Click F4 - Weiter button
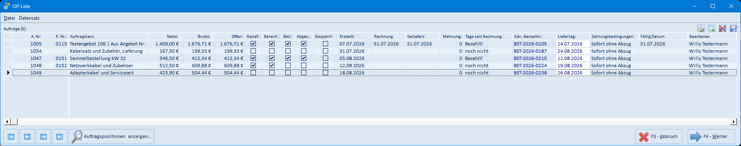This screenshot has width=741, height=146. click(x=711, y=137)
